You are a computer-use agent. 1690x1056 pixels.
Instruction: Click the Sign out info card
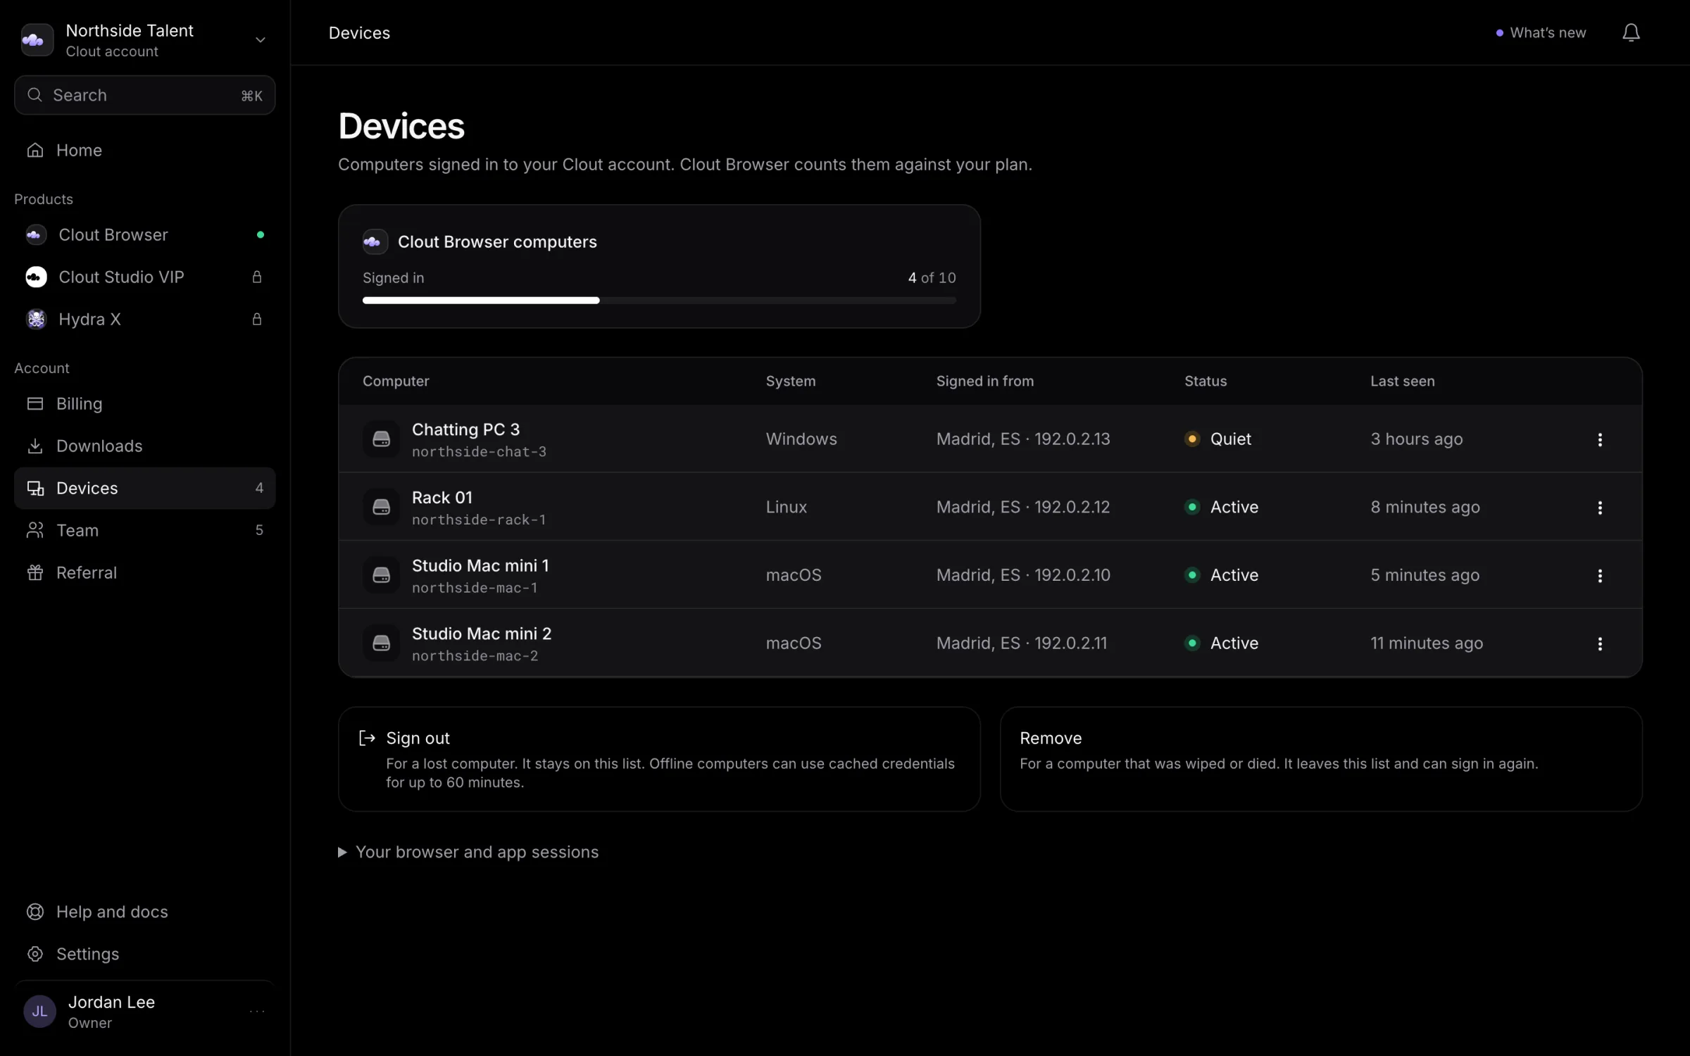(x=659, y=759)
